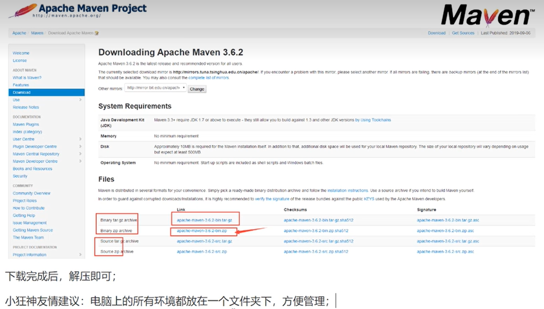This screenshot has height=309, width=544.
Task: Click the Apache Maven Project feather logo
Action: point(23,10)
